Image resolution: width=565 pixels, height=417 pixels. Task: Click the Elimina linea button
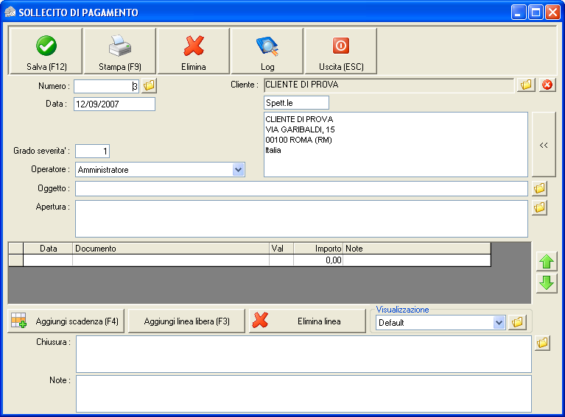tap(307, 321)
